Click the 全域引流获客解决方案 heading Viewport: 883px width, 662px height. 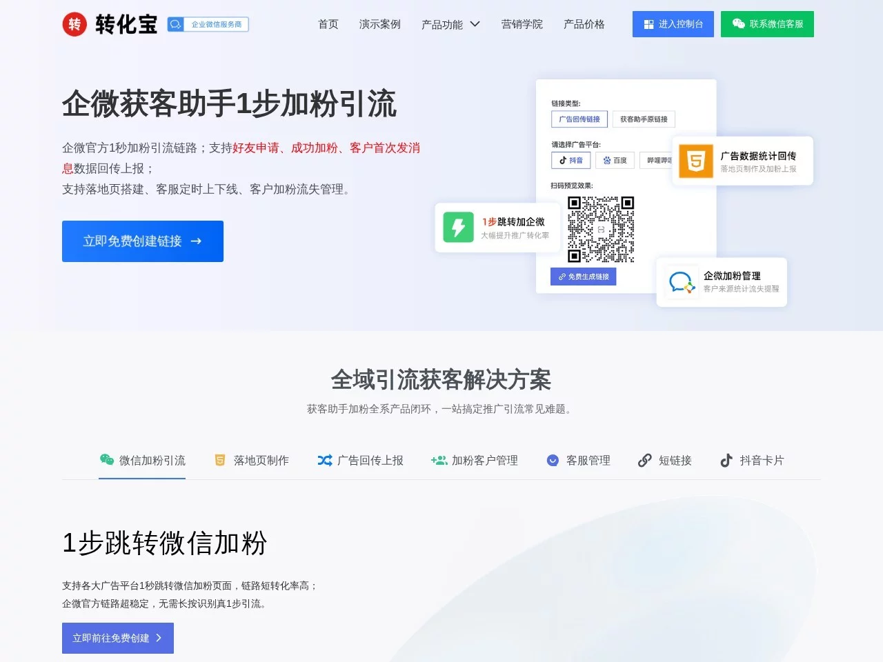tap(441, 380)
